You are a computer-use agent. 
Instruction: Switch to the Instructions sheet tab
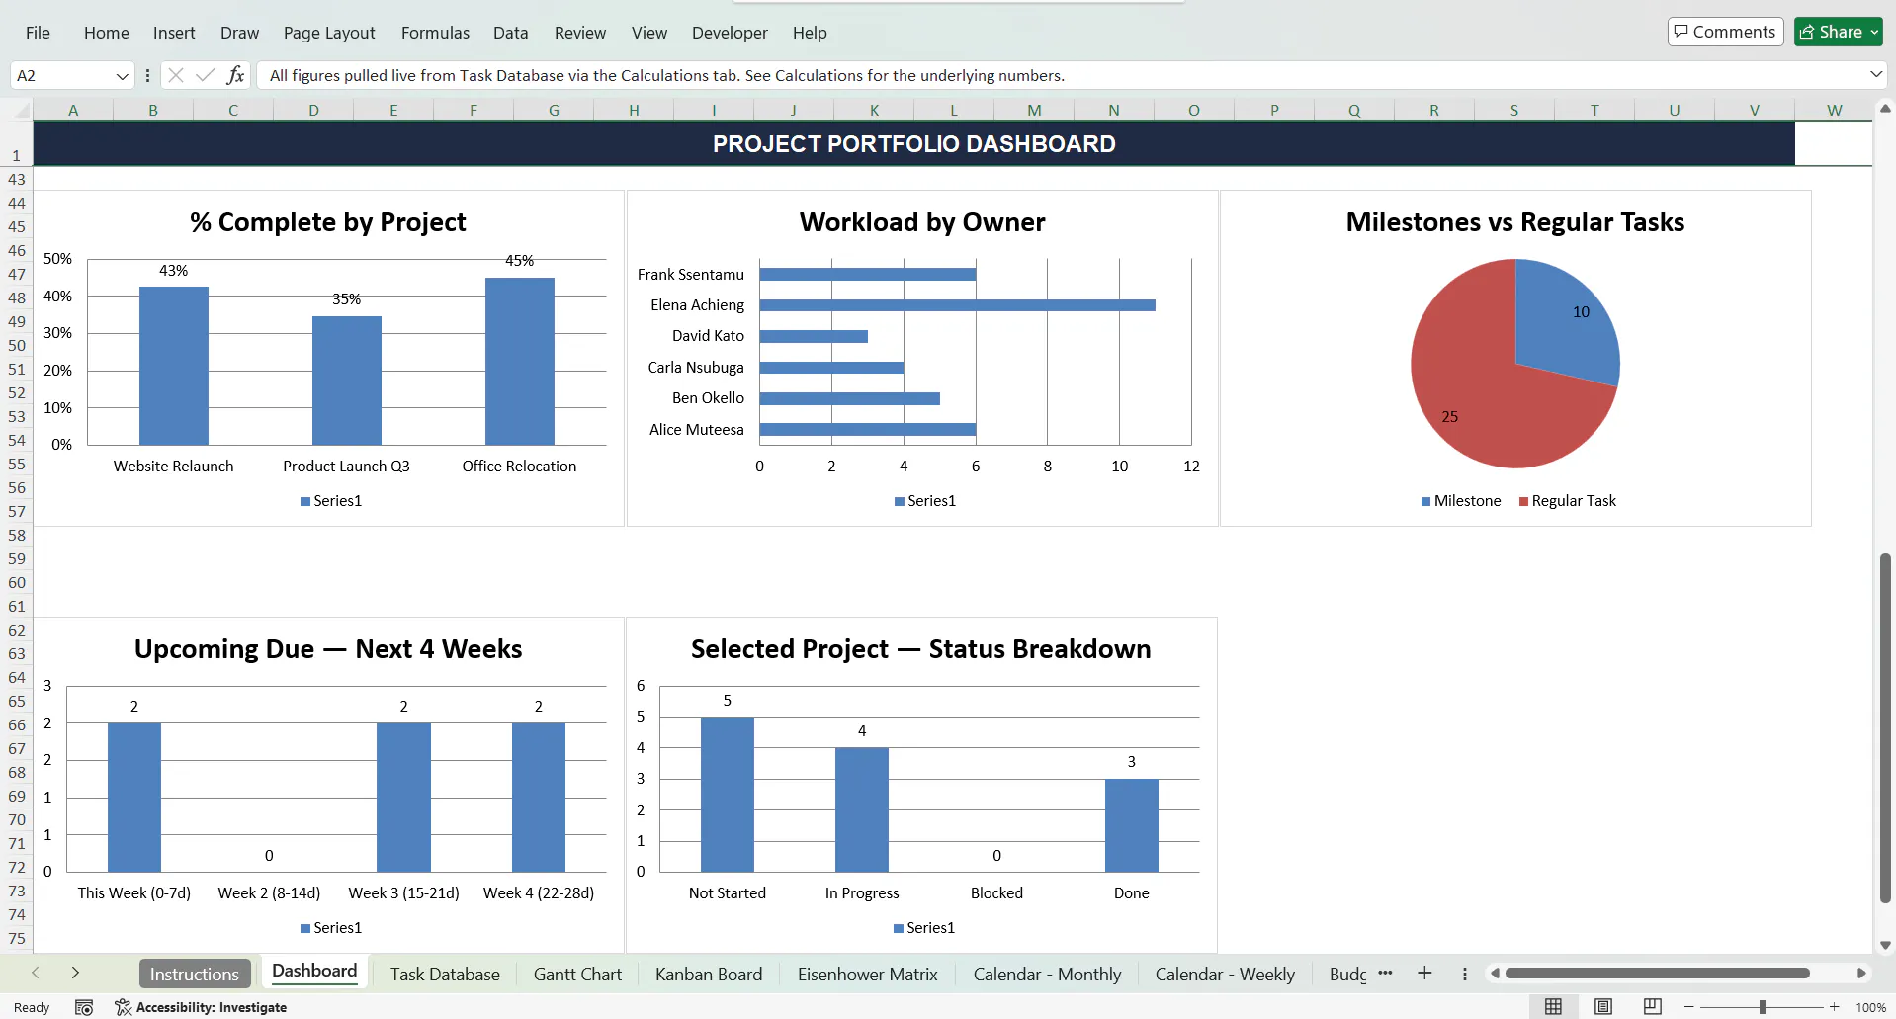[x=194, y=974]
